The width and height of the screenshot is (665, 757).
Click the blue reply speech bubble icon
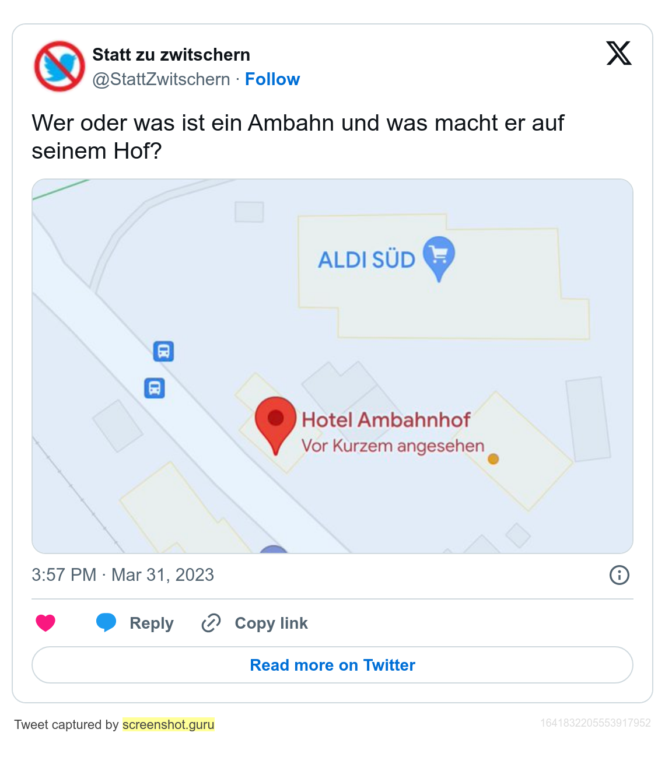[x=106, y=622]
